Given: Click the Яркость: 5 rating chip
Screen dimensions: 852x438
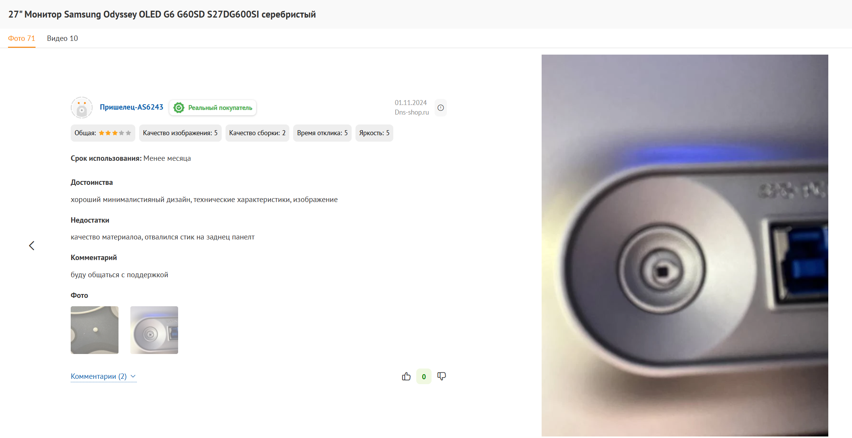Looking at the screenshot, I should click(374, 133).
